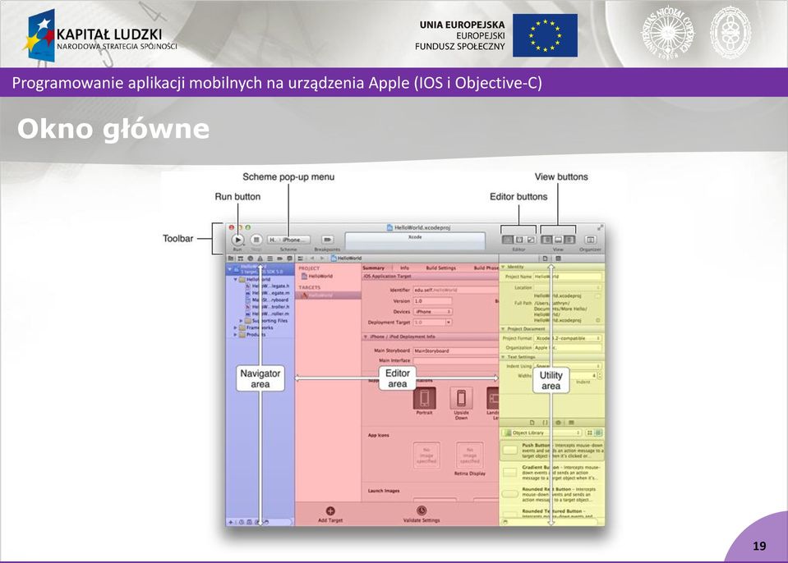The height and width of the screenshot is (563, 788).
Task: Show the Code Snippet library icon
Action: pyautogui.click(x=545, y=423)
